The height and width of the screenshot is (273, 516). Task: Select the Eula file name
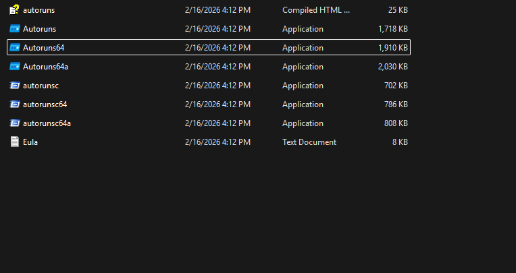(30, 142)
